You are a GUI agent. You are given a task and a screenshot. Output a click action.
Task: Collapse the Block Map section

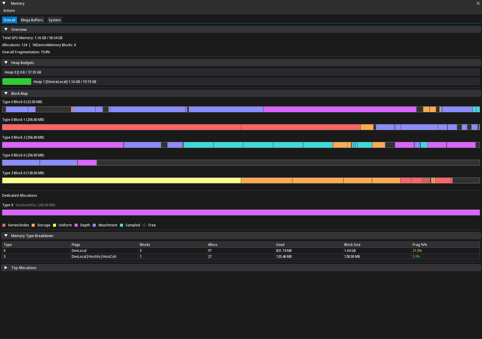pos(6,93)
